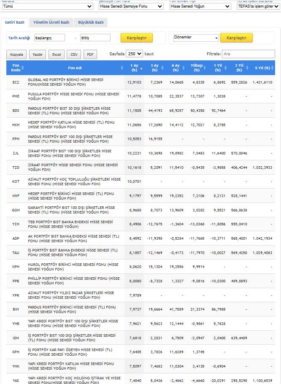Screen dimensions: 281x384
Task: Click Azimut Portföy Yıldız Pazar fund name
Action: (x=71, y=295)
